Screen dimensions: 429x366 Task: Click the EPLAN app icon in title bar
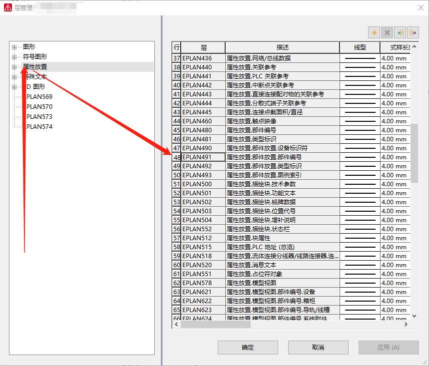pyautogui.click(x=7, y=7)
